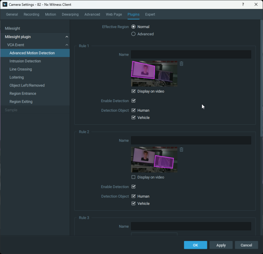The width and height of the screenshot is (263, 254).
Task: Delete the Rule 1 region with trash icon
Action: pos(181,64)
